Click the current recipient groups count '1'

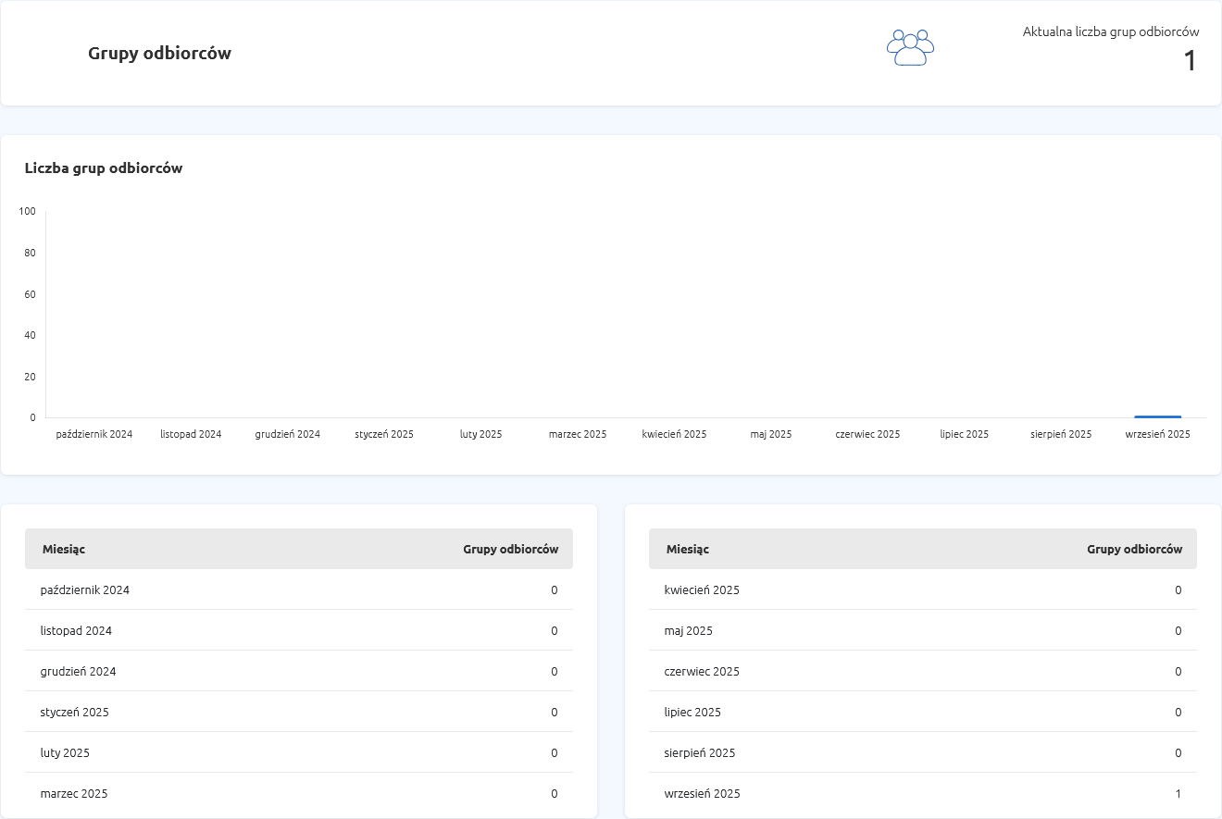[x=1190, y=61]
